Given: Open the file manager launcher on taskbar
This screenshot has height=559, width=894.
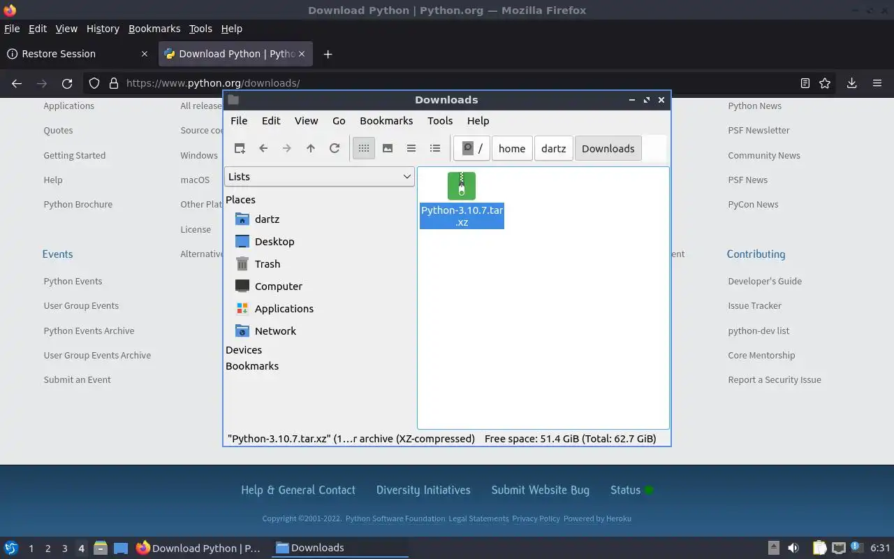Looking at the screenshot, I should 101,548.
